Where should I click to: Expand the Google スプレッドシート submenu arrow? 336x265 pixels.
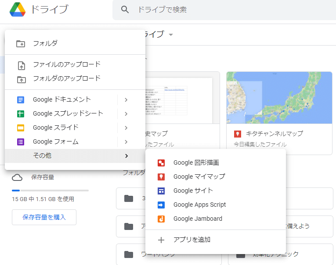point(126,114)
